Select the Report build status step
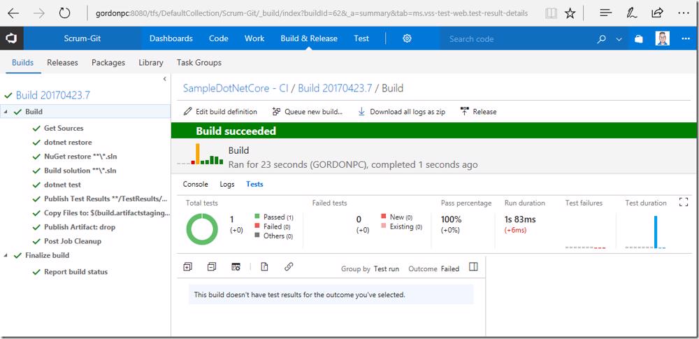The width and height of the screenshot is (699, 339). click(x=75, y=272)
